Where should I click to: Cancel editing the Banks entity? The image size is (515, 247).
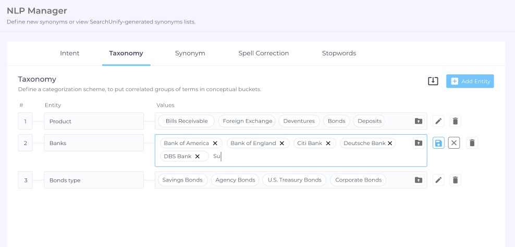454,143
